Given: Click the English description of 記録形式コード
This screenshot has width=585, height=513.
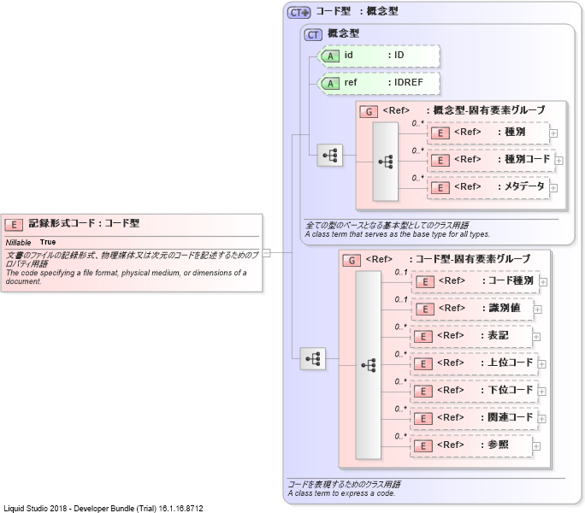Looking at the screenshot, I should pos(126,277).
